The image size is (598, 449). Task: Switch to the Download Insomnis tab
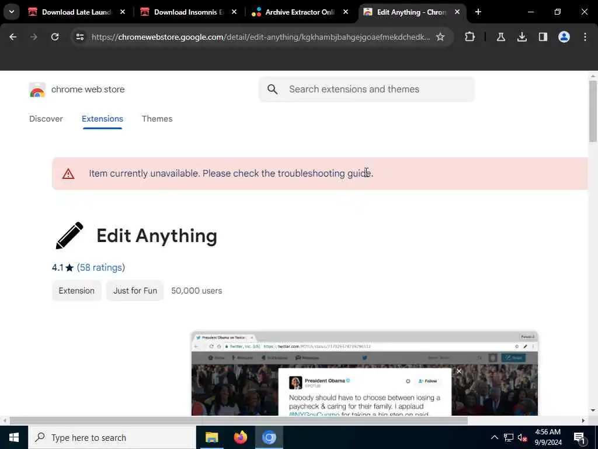click(189, 12)
